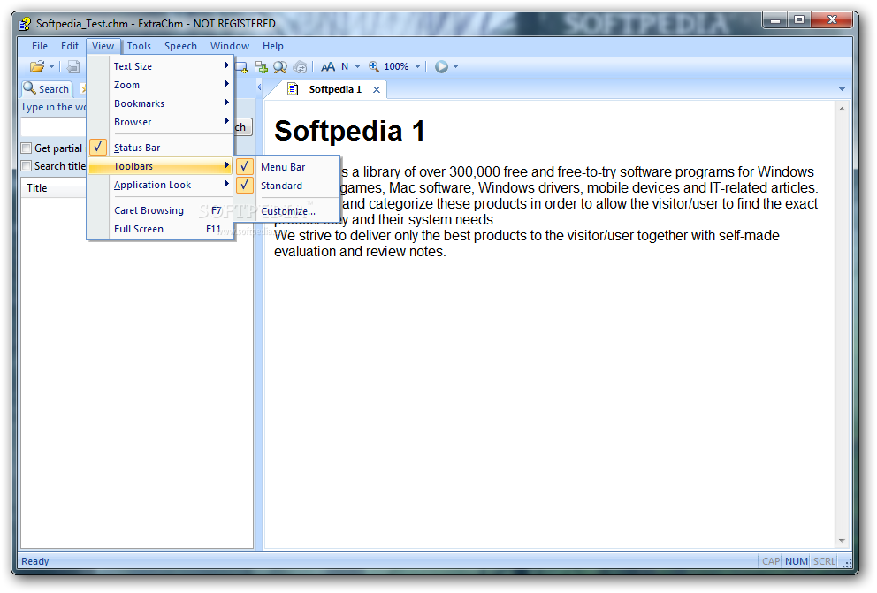Close the open View menu

point(103,46)
